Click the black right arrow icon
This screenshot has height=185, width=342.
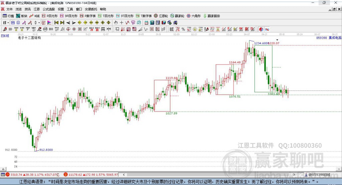pyautogui.click(x=74, y=23)
